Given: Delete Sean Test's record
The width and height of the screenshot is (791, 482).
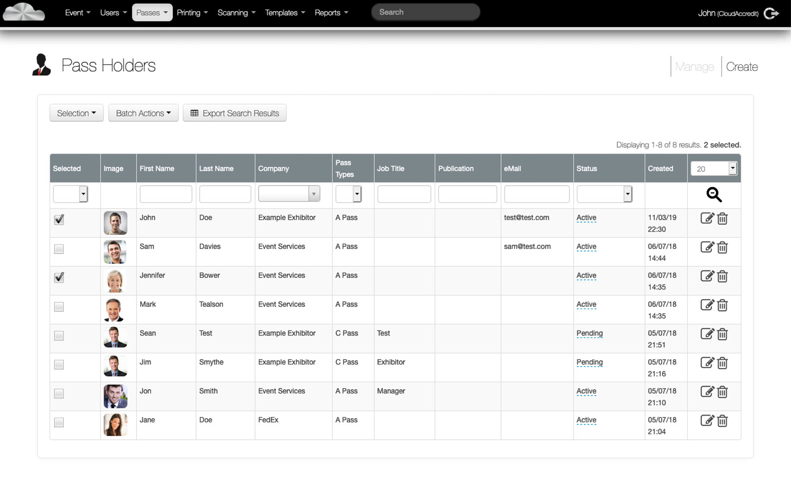Looking at the screenshot, I should click(722, 334).
